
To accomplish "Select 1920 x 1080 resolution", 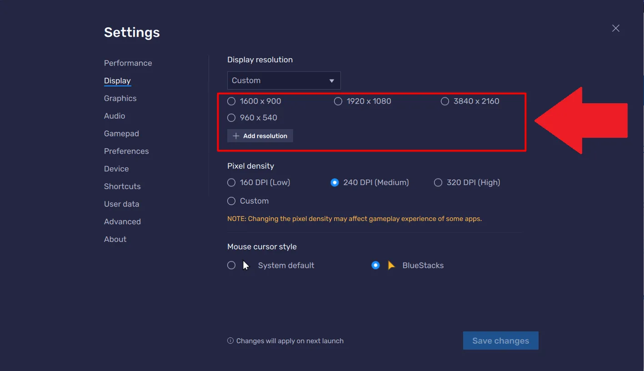I will point(338,101).
